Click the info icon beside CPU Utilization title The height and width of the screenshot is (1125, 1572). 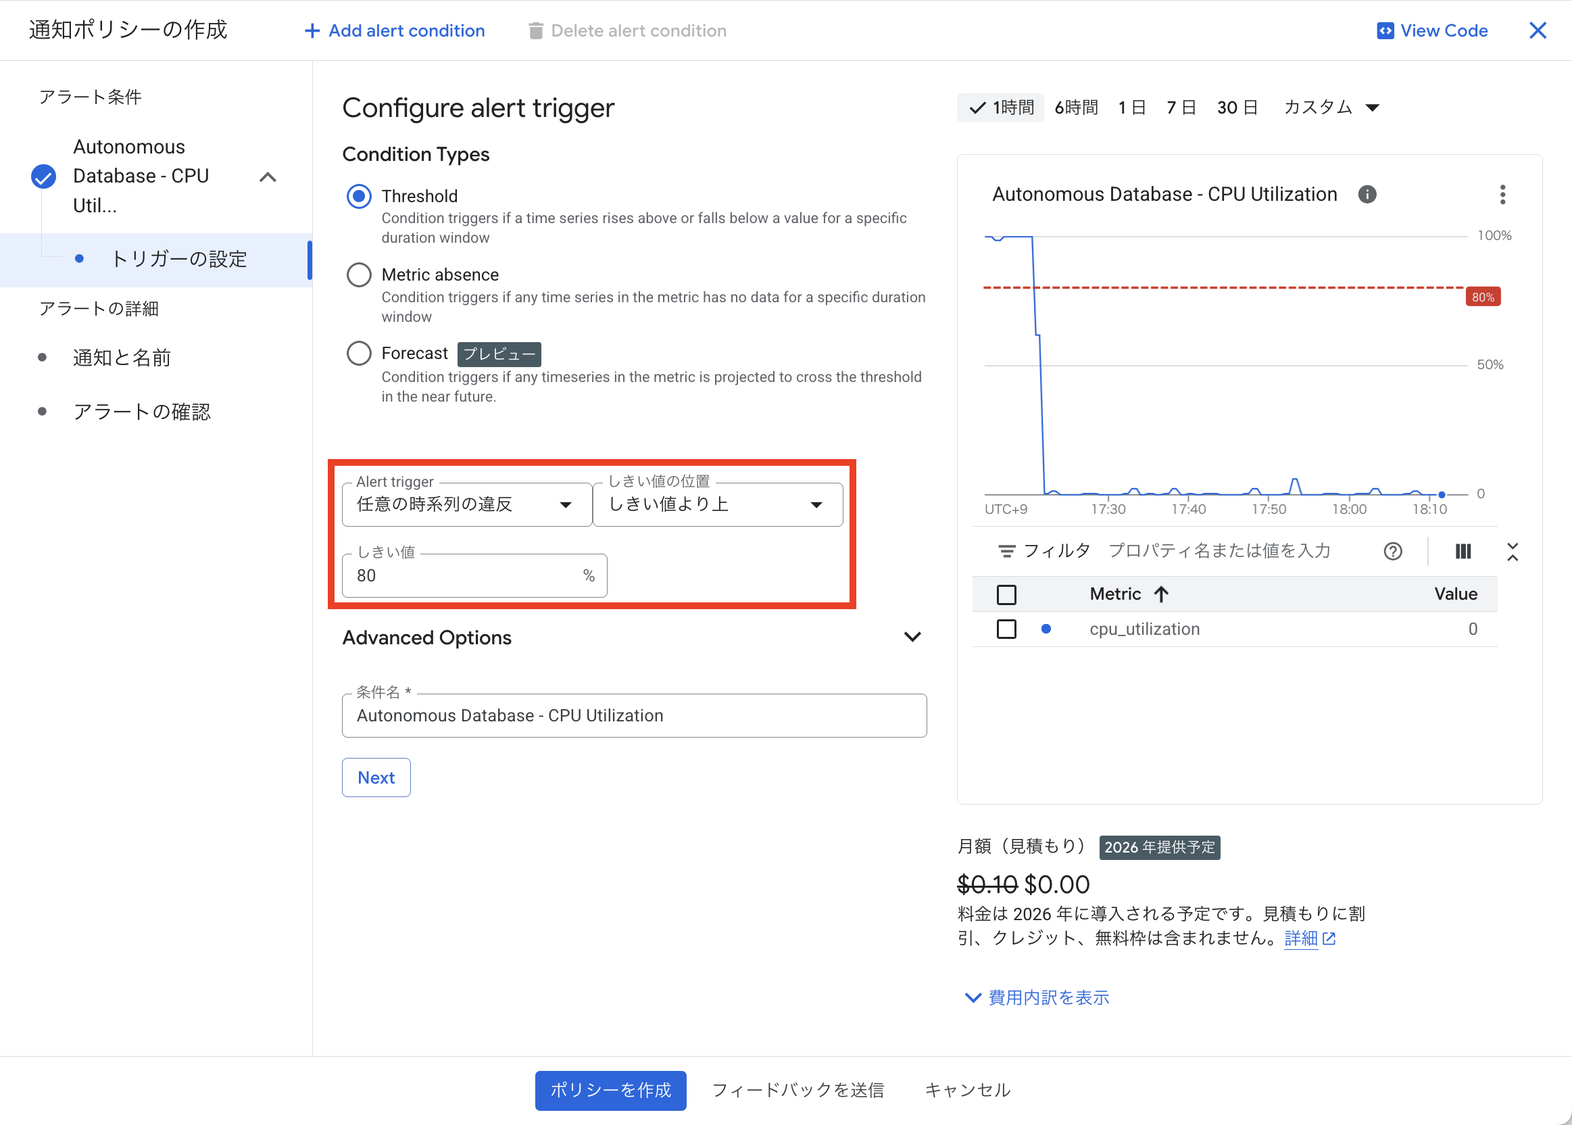coord(1368,194)
